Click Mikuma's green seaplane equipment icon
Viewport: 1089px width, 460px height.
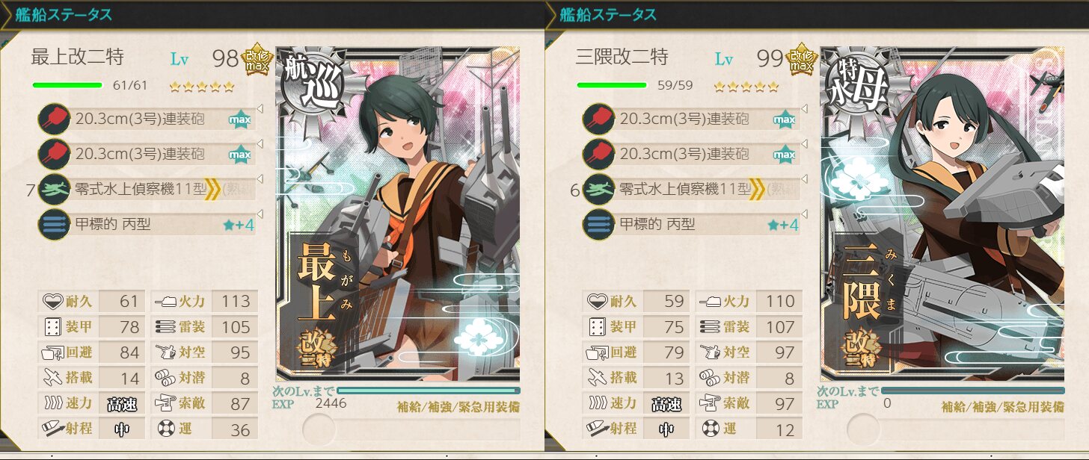[598, 190]
